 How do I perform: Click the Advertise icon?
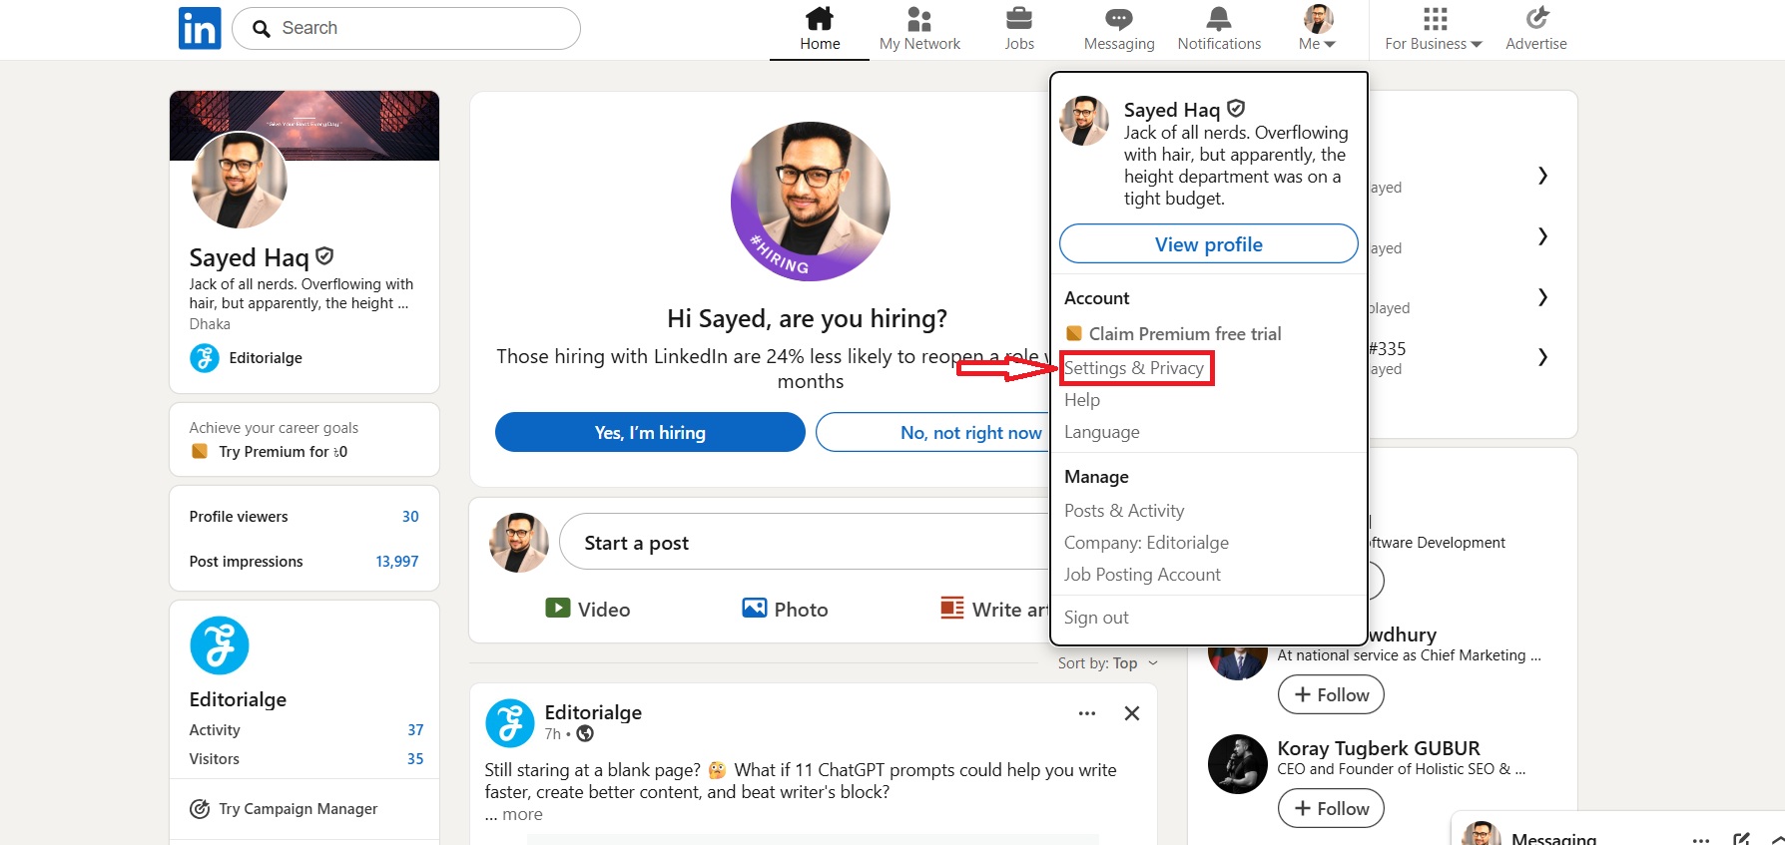pyautogui.click(x=1536, y=19)
